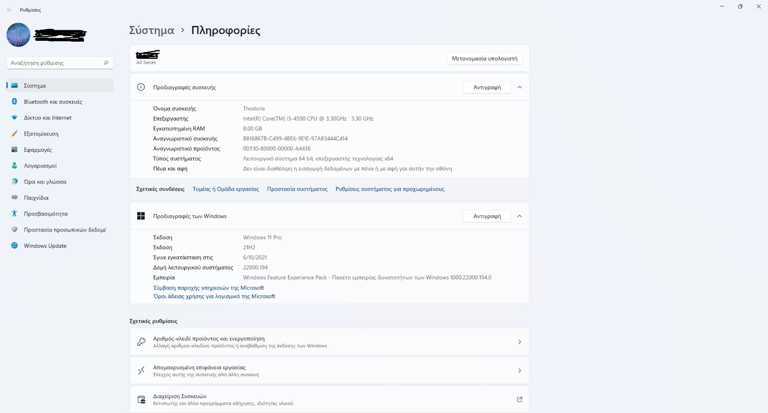Collapse the Προδιαγραφές των Windows section chevron

(x=519, y=216)
